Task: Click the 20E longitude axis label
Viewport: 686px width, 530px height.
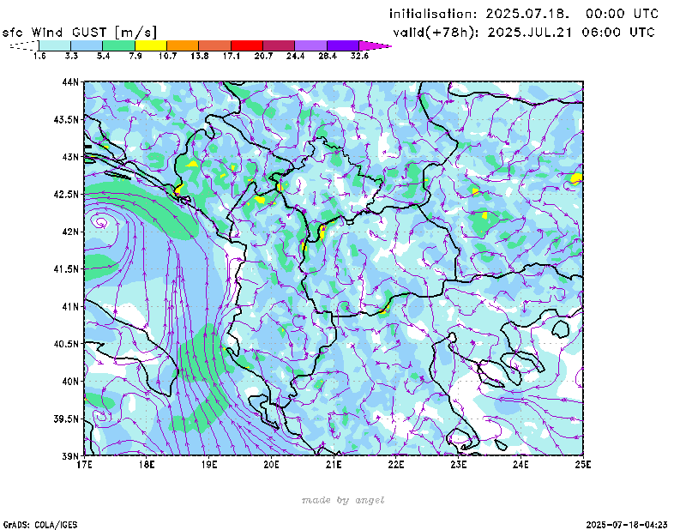Action: 272,464
